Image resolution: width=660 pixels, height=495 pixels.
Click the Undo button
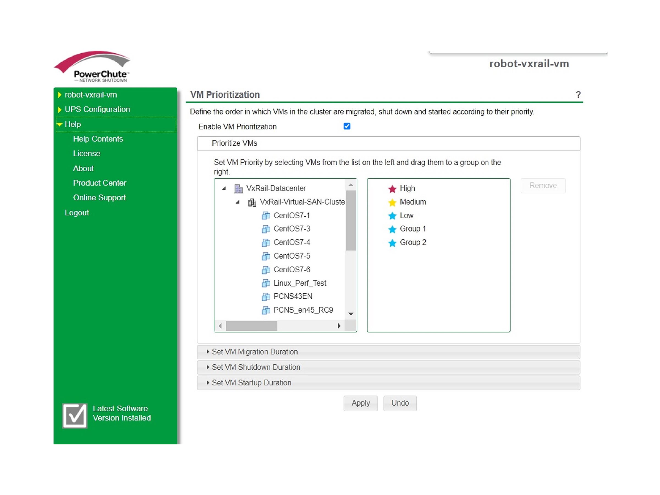(x=400, y=403)
